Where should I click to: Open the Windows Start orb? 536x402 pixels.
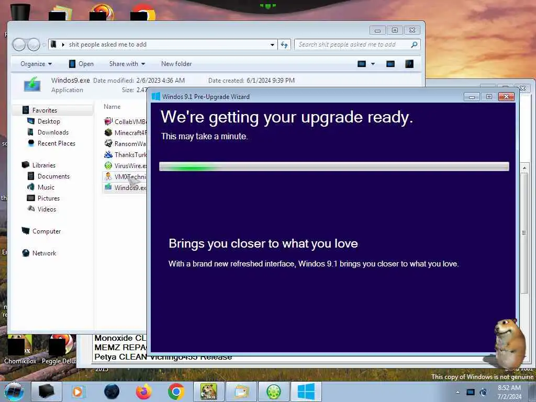14,392
